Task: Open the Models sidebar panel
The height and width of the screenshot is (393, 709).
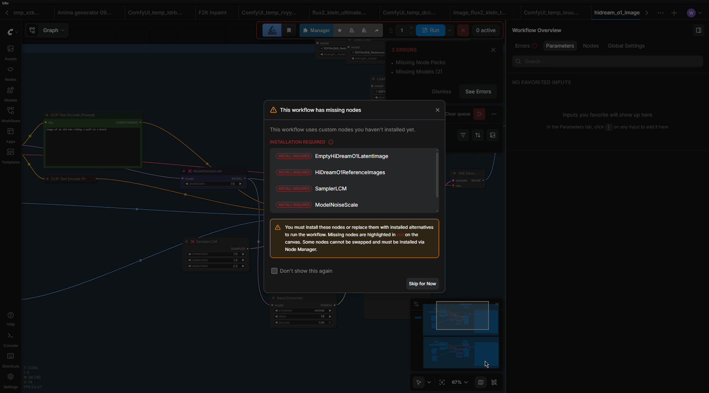Action: (x=10, y=94)
